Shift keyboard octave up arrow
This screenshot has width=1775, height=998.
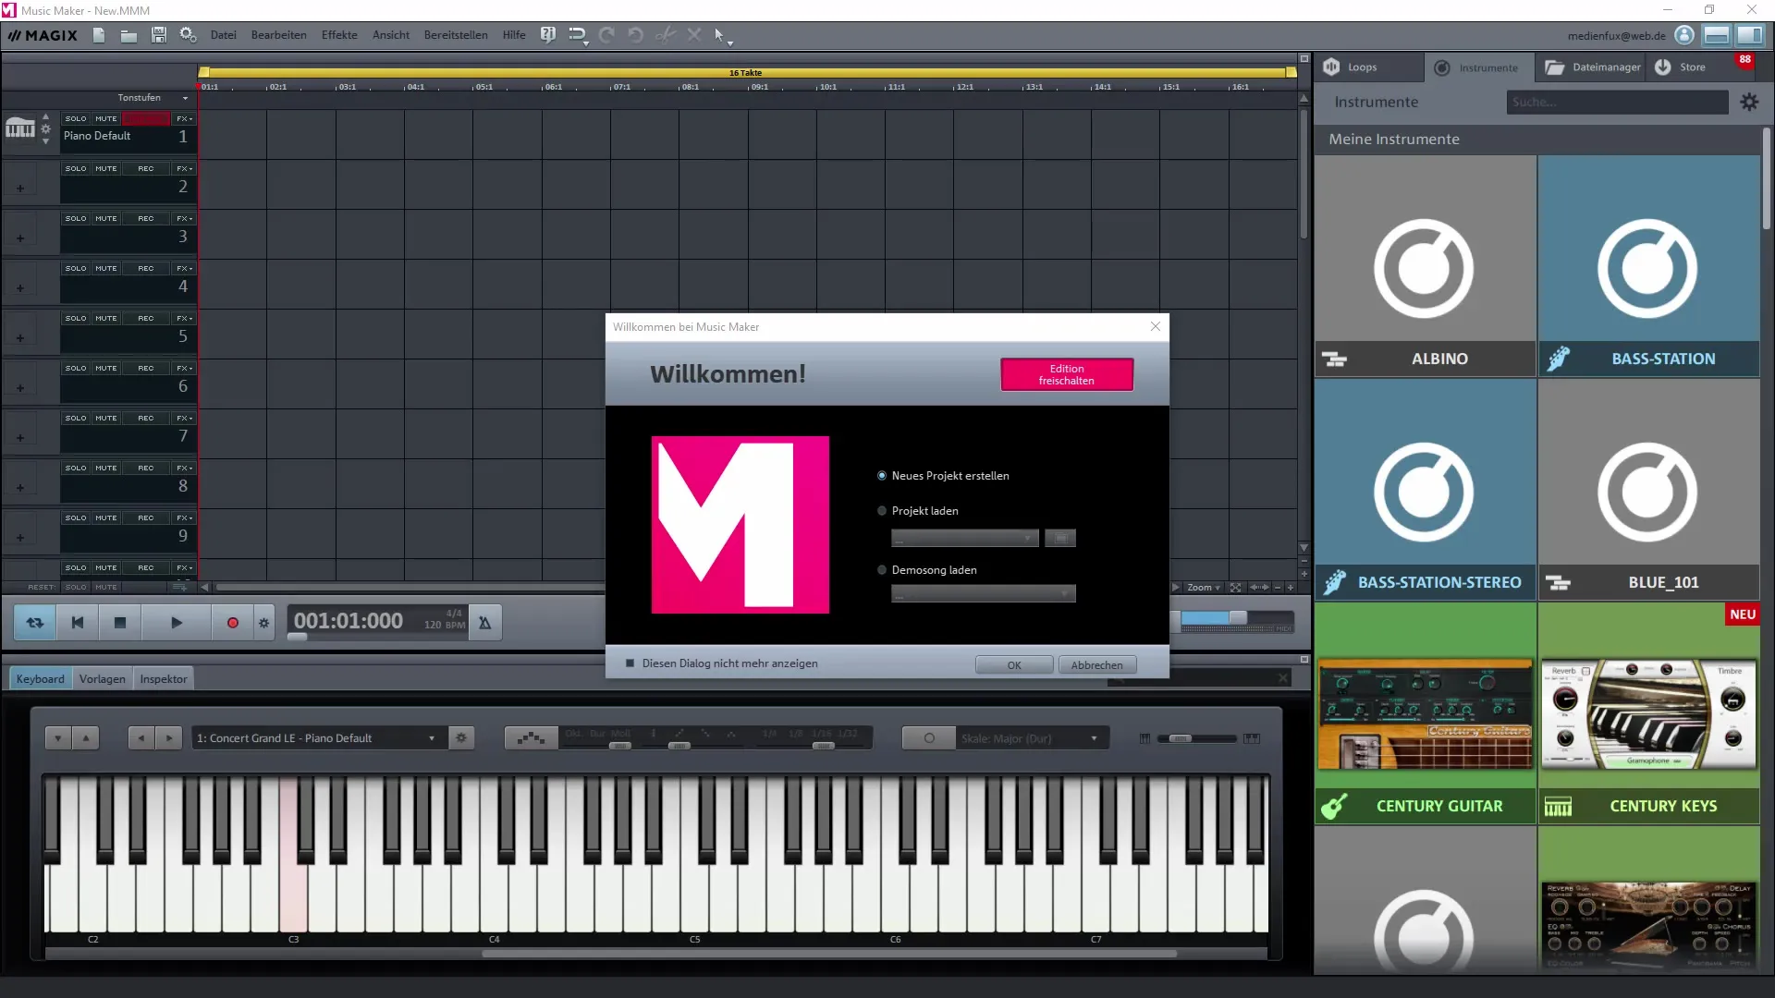click(x=85, y=737)
